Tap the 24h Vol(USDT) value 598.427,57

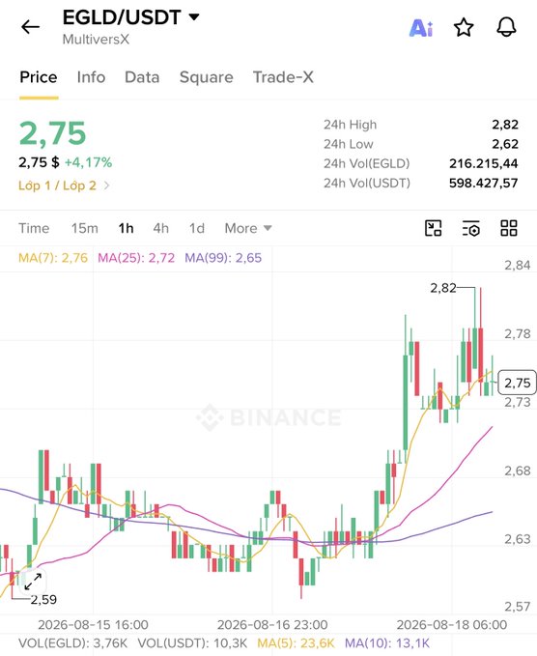pyautogui.click(x=484, y=183)
